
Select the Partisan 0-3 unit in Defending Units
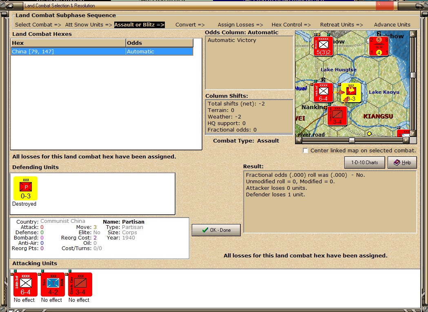26,188
